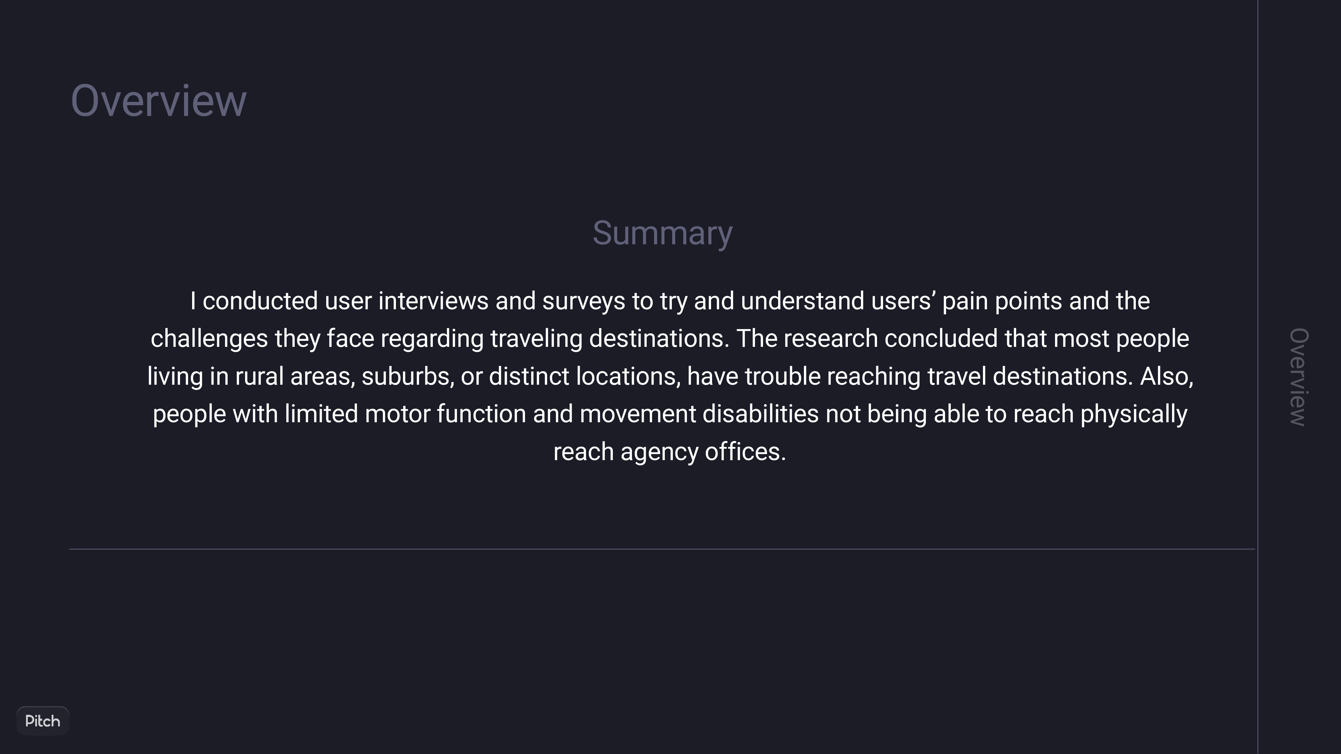Screen dimensions: 1341x754
Task: Click the Summary heading
Action: pos(662,234)
